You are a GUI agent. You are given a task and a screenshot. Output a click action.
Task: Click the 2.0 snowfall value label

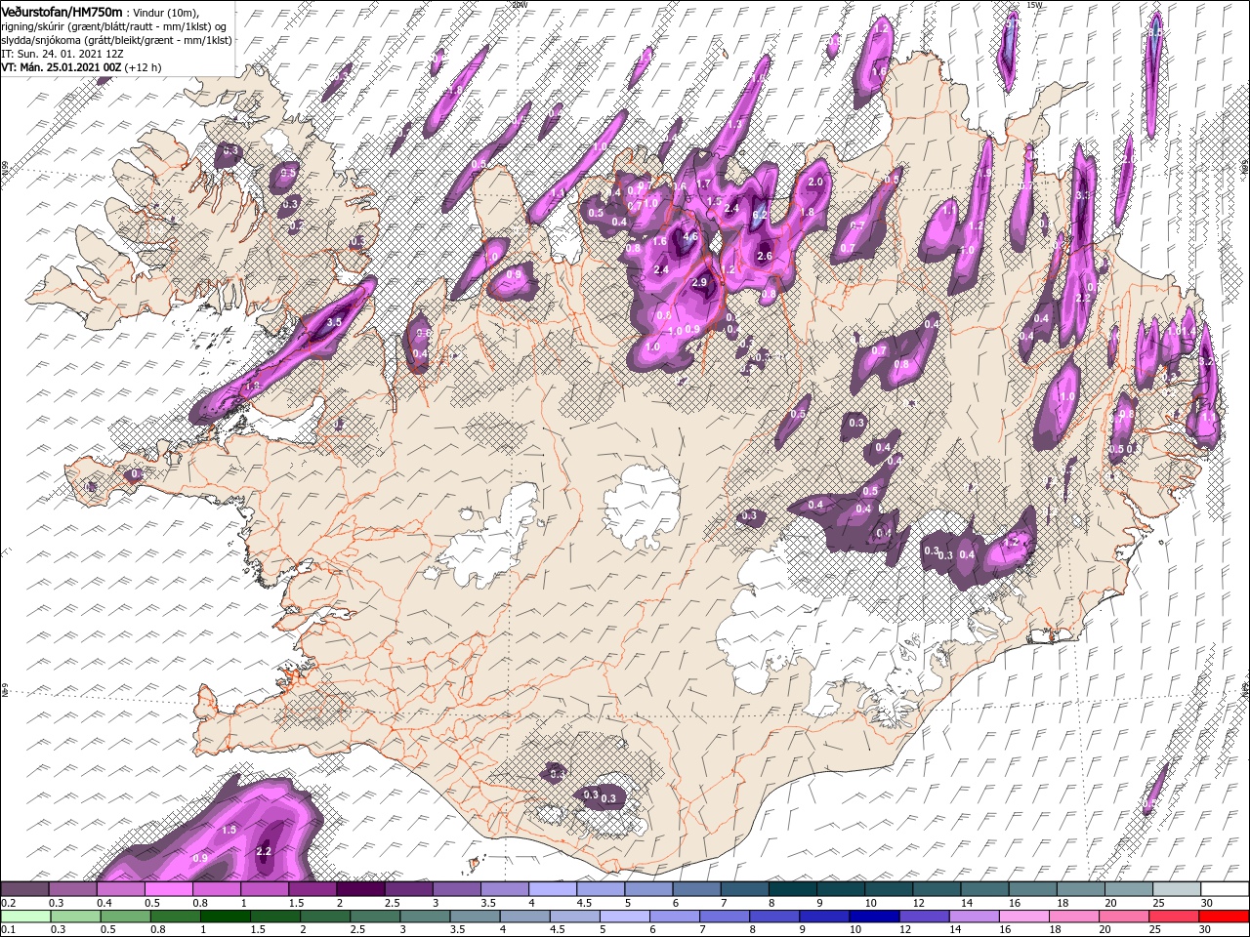coord(816,183)
